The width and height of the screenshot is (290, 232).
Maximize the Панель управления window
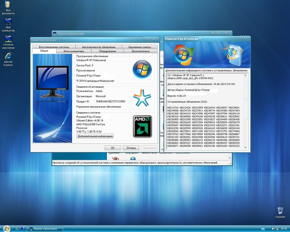click(218, 32)
